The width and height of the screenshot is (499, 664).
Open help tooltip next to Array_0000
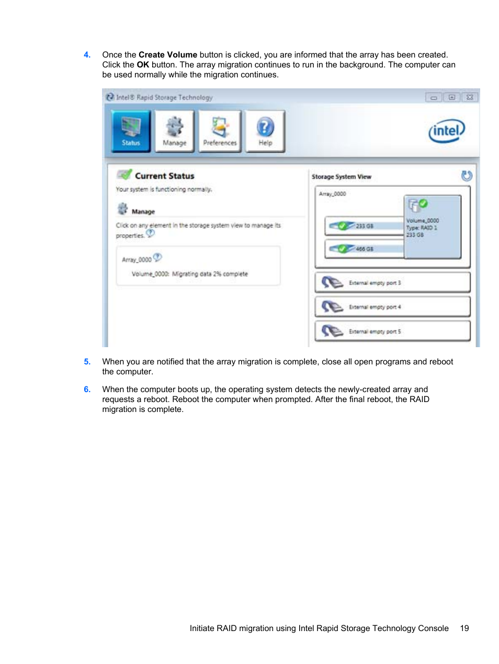tap(157, 257)
